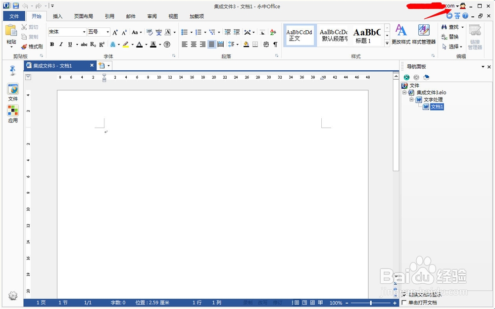Click the green back arrow in navigation panel
The image size is (495, 309).
point(406,77)
